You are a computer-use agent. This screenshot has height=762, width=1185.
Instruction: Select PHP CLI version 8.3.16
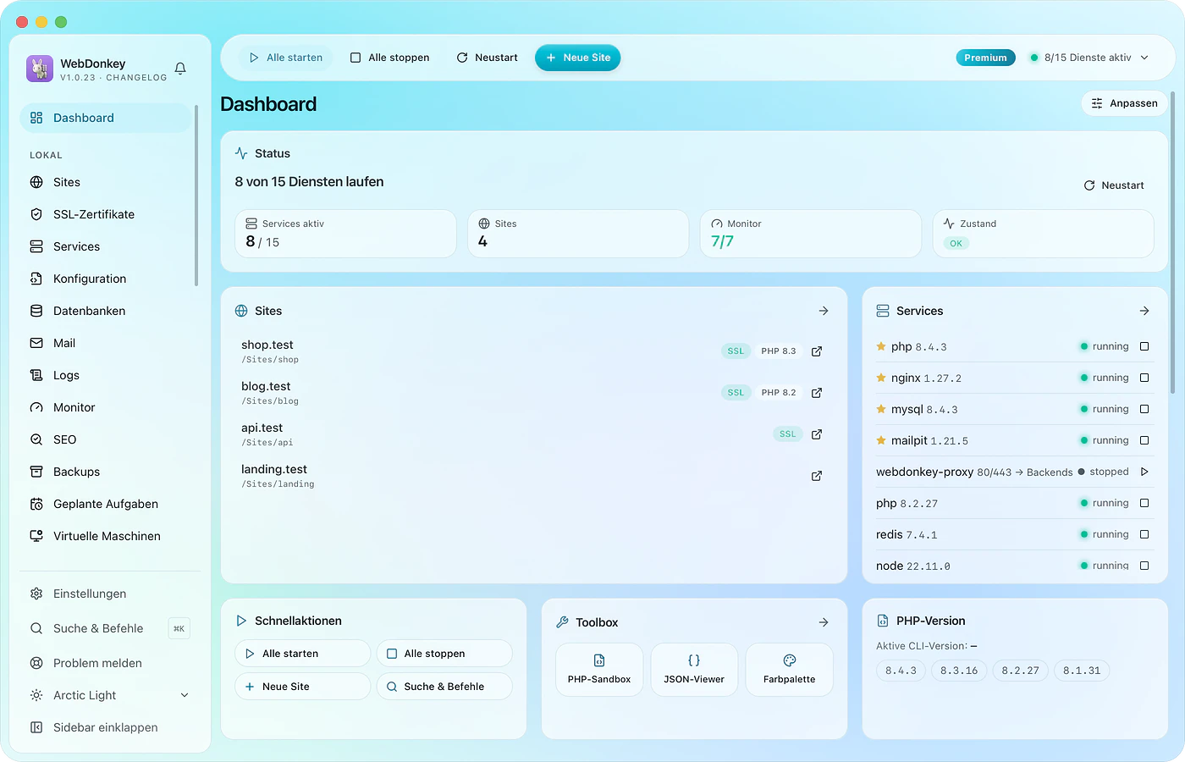959,671
